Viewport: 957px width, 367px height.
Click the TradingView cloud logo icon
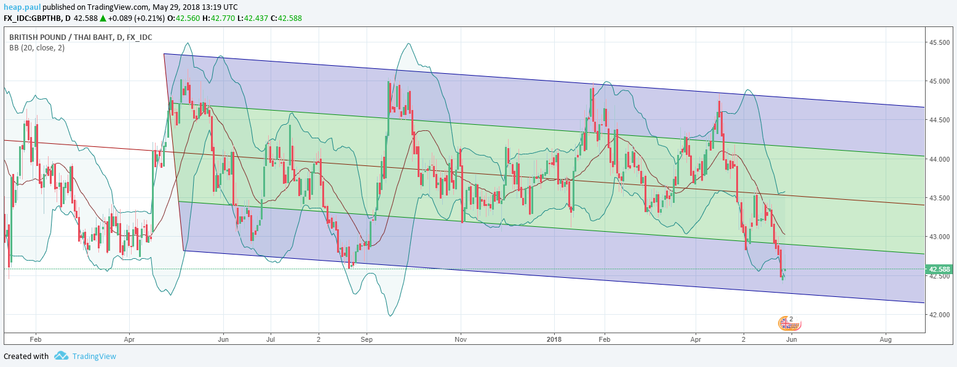tap(61, 356)
